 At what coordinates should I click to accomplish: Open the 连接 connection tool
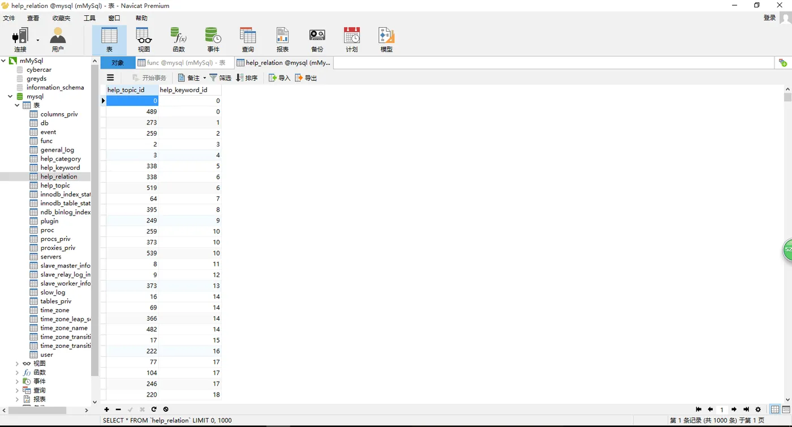click(20, 40)
